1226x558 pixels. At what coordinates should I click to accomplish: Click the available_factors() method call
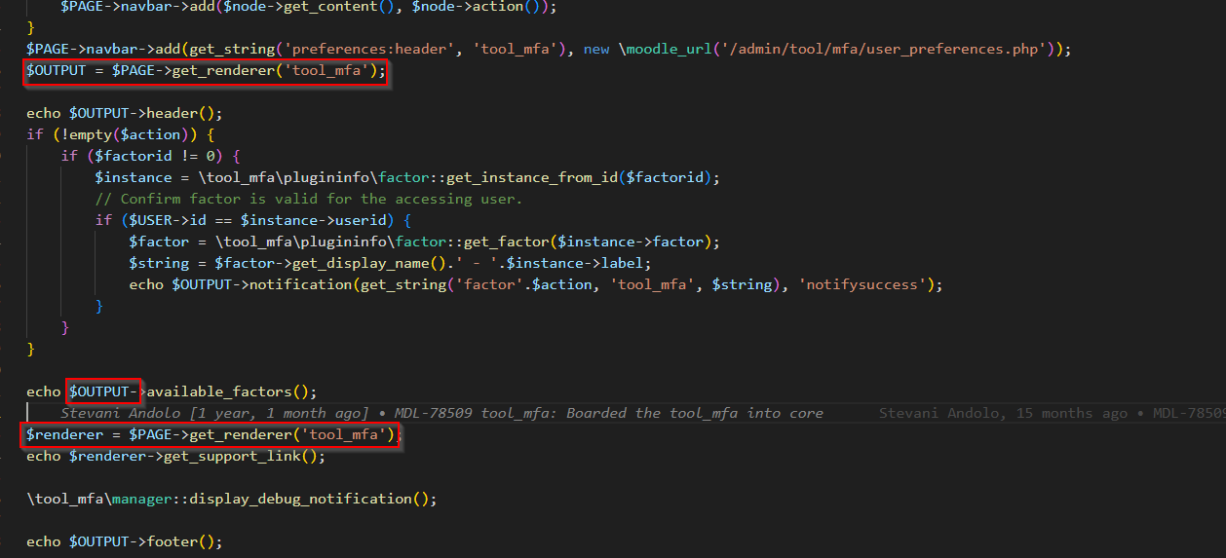point(229,391)
